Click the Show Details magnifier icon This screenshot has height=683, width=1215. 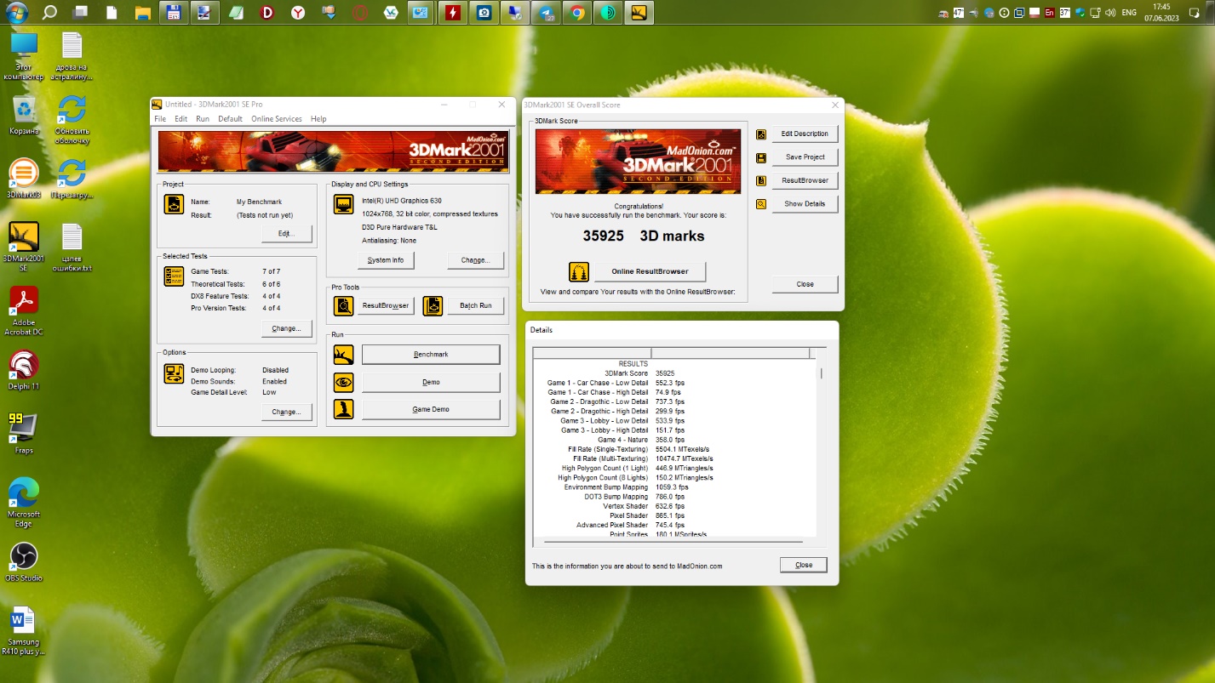[761, 204]
